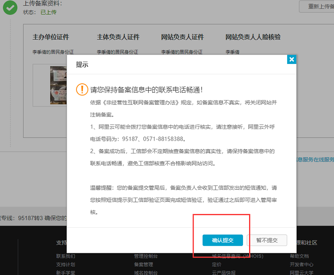The height and width of the screenshot is (275, 334).
Task: Go to 管理控制台 in the footer
Action: point(146,256)
